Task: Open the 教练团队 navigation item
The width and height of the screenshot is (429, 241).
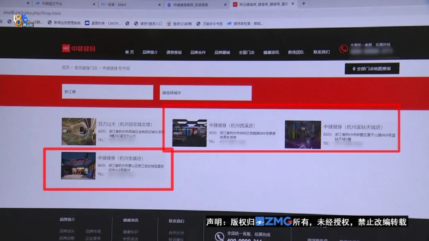Action: click(296, 52)
